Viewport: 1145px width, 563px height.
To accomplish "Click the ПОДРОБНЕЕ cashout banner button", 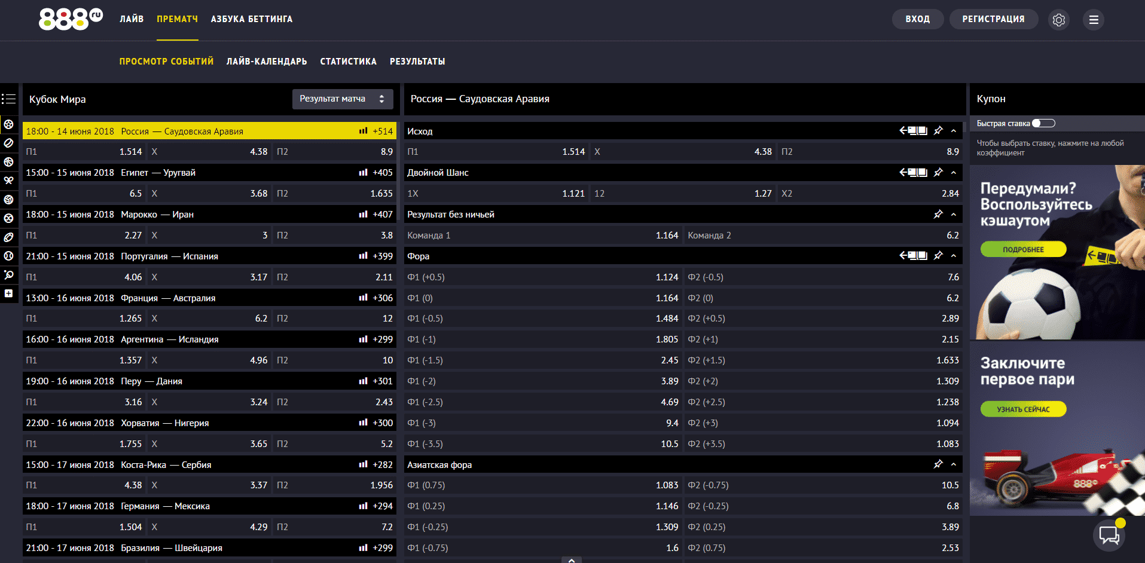I will pos(1024,249).
